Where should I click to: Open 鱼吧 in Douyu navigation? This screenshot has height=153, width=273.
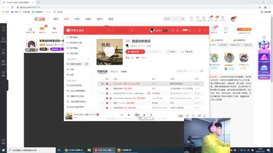point(111,19)
